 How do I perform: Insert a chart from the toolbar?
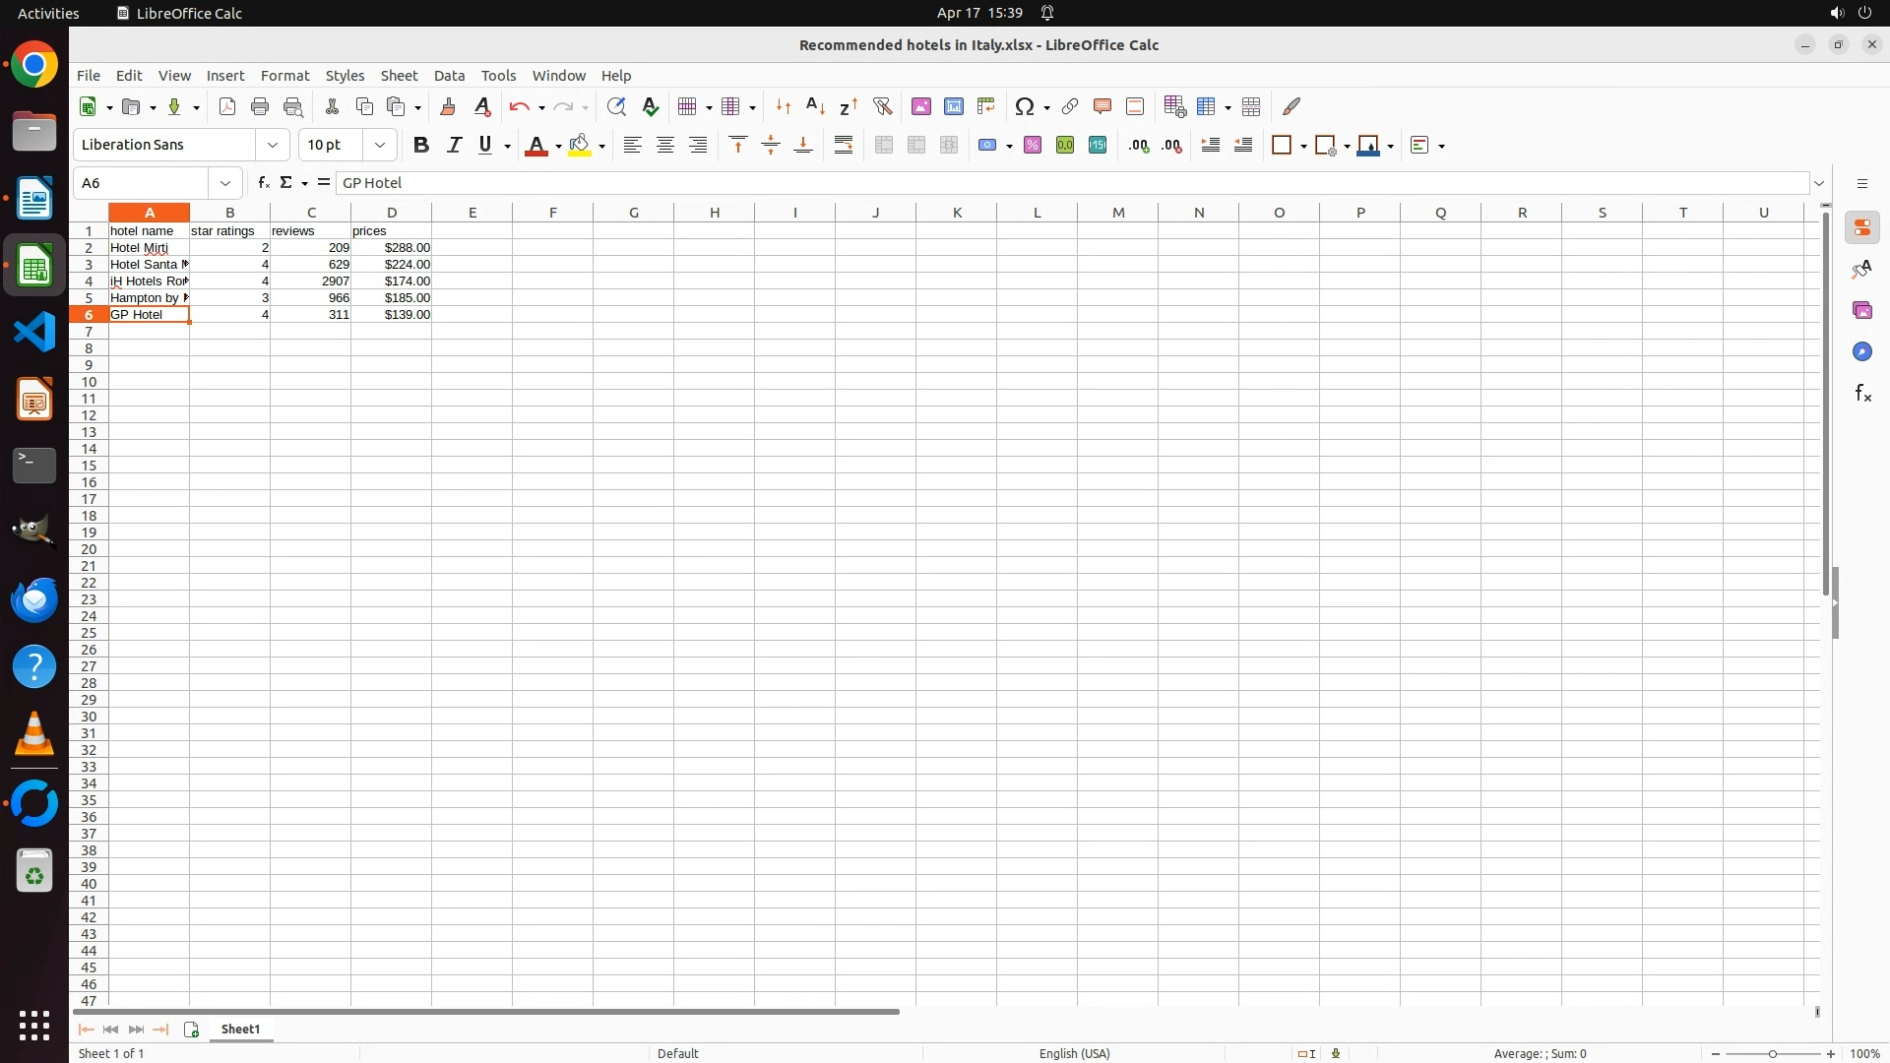pyautogui.click(x=953, y=106)
